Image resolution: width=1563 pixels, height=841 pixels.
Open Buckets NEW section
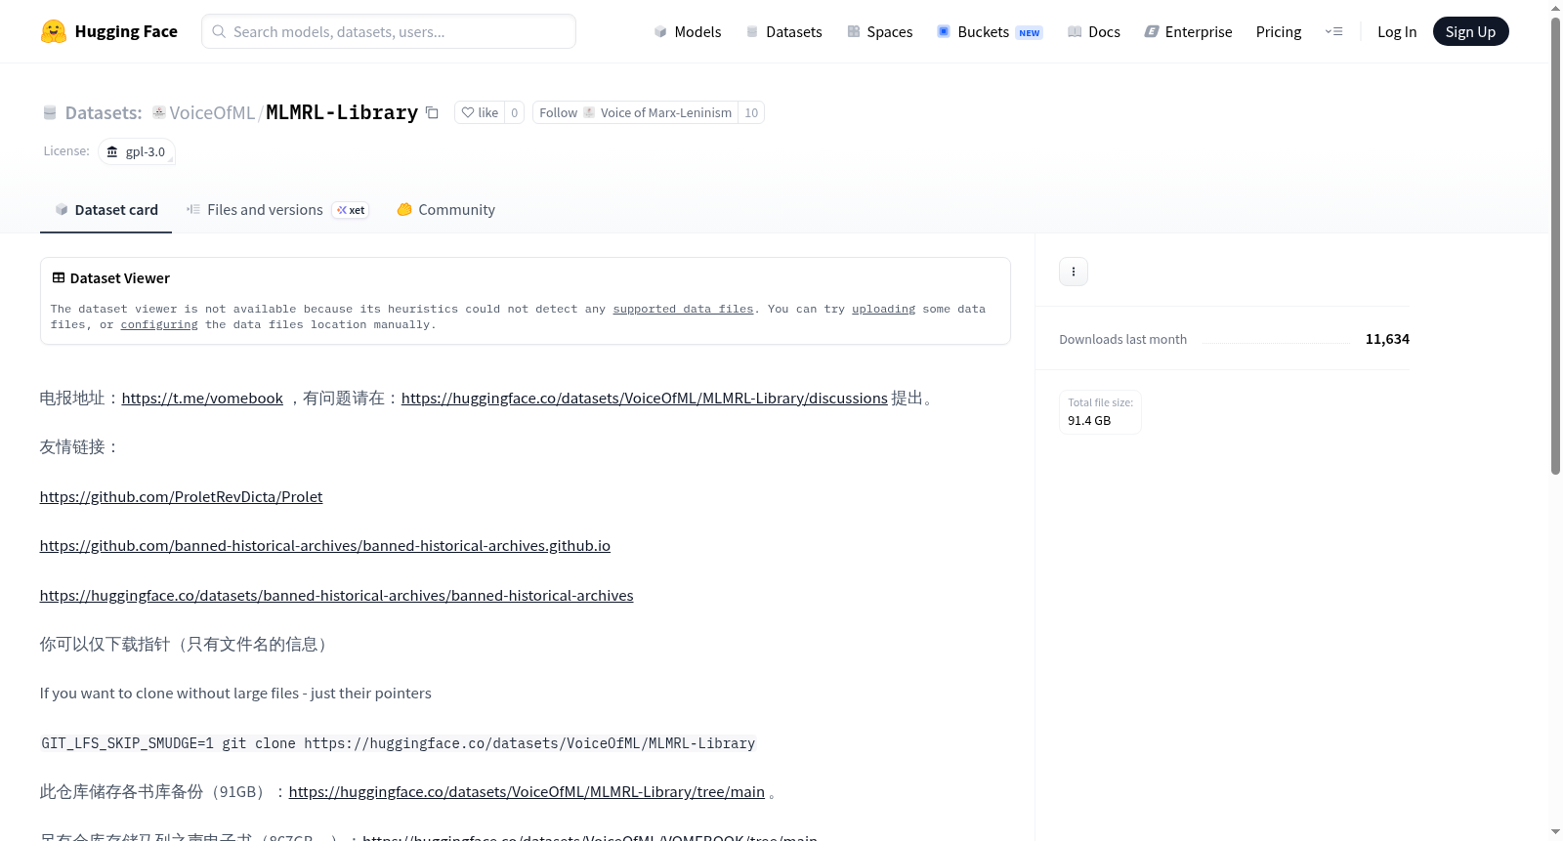(x=990, y=31)
